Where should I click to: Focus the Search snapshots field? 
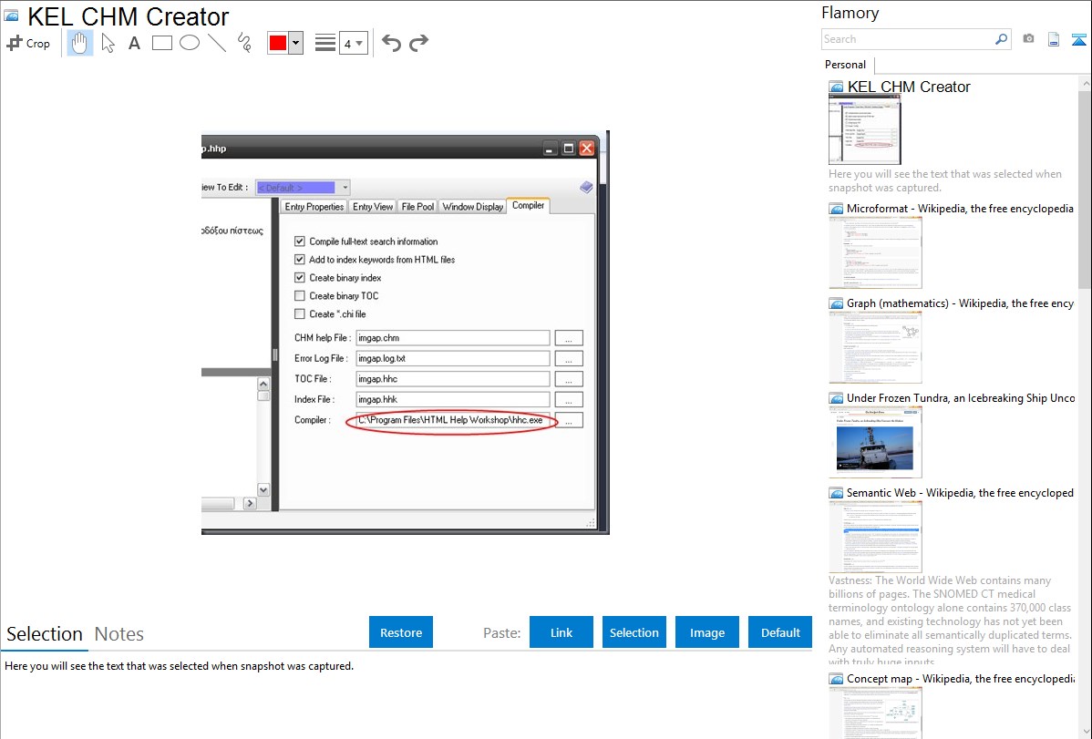(908, 39)
